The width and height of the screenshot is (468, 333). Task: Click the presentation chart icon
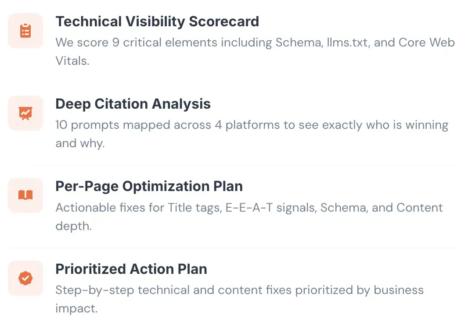[25, 113]
